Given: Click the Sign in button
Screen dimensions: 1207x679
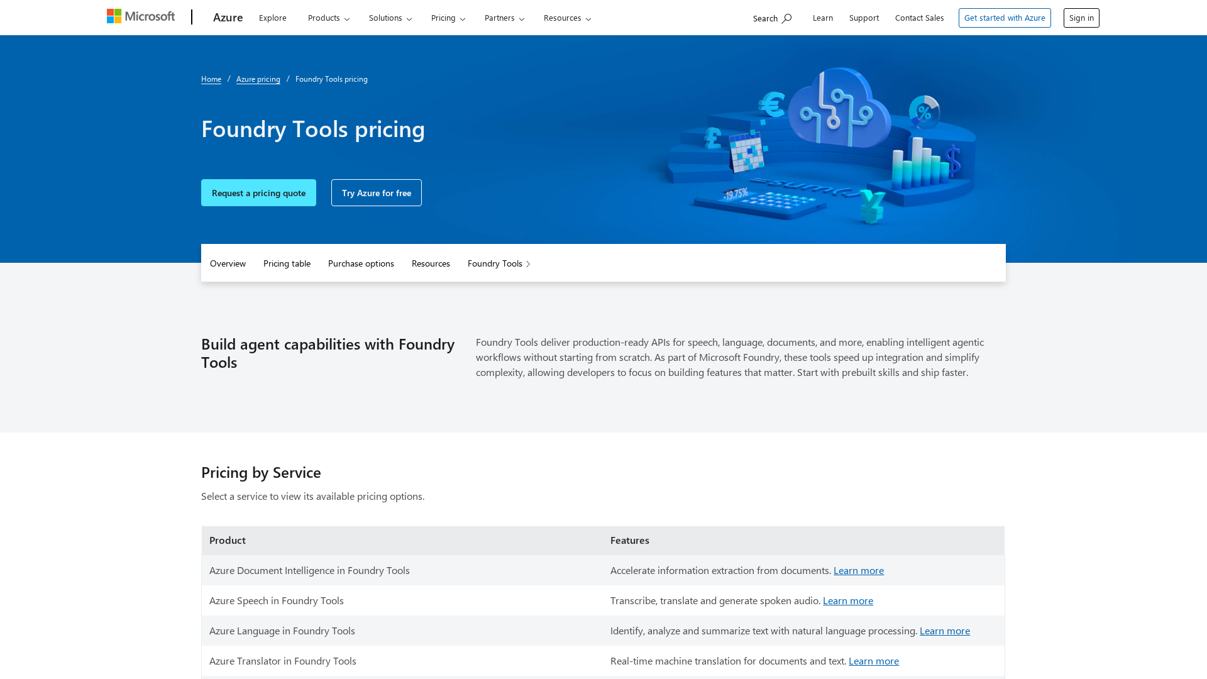Looking at the screenshot, I should 1081,18.
